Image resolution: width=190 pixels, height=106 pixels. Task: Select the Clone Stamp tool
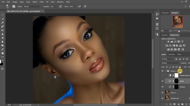(x=2, y=34)
